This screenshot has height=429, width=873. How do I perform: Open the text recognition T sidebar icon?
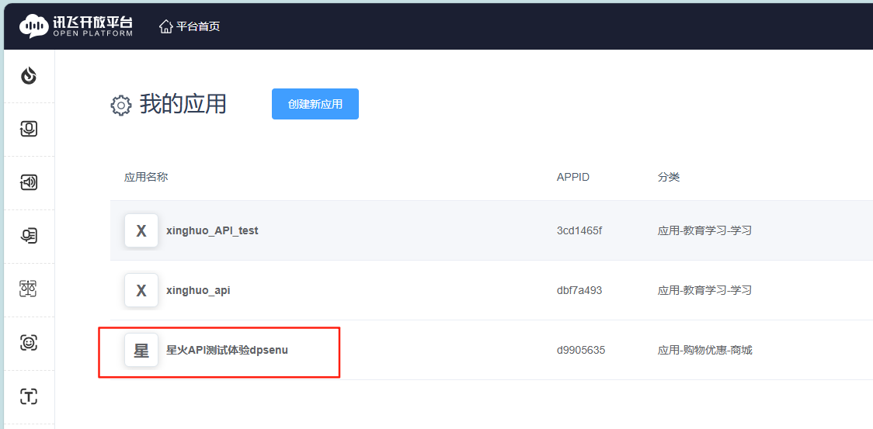(29, 396)
